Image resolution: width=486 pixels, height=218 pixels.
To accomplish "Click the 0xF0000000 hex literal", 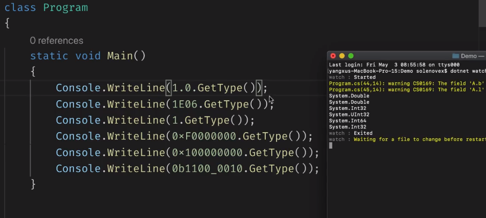I will click(x=204, y=137).
